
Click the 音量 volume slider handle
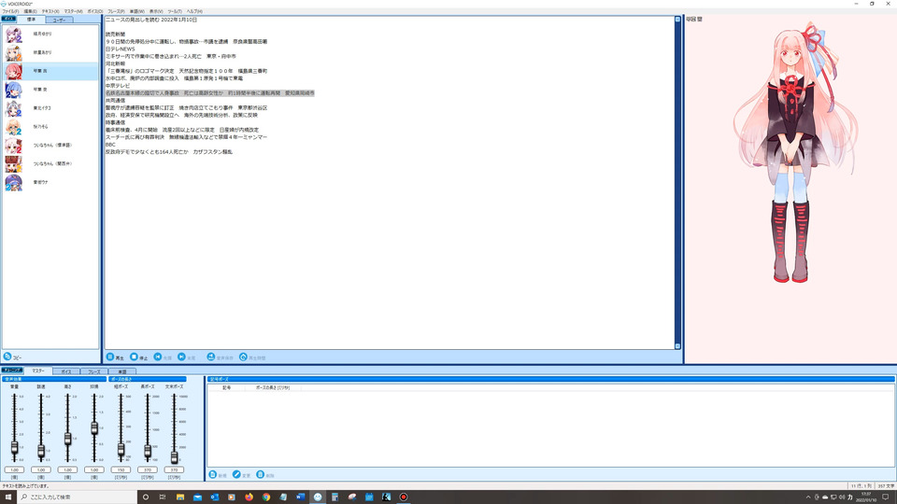click(14, 447)
